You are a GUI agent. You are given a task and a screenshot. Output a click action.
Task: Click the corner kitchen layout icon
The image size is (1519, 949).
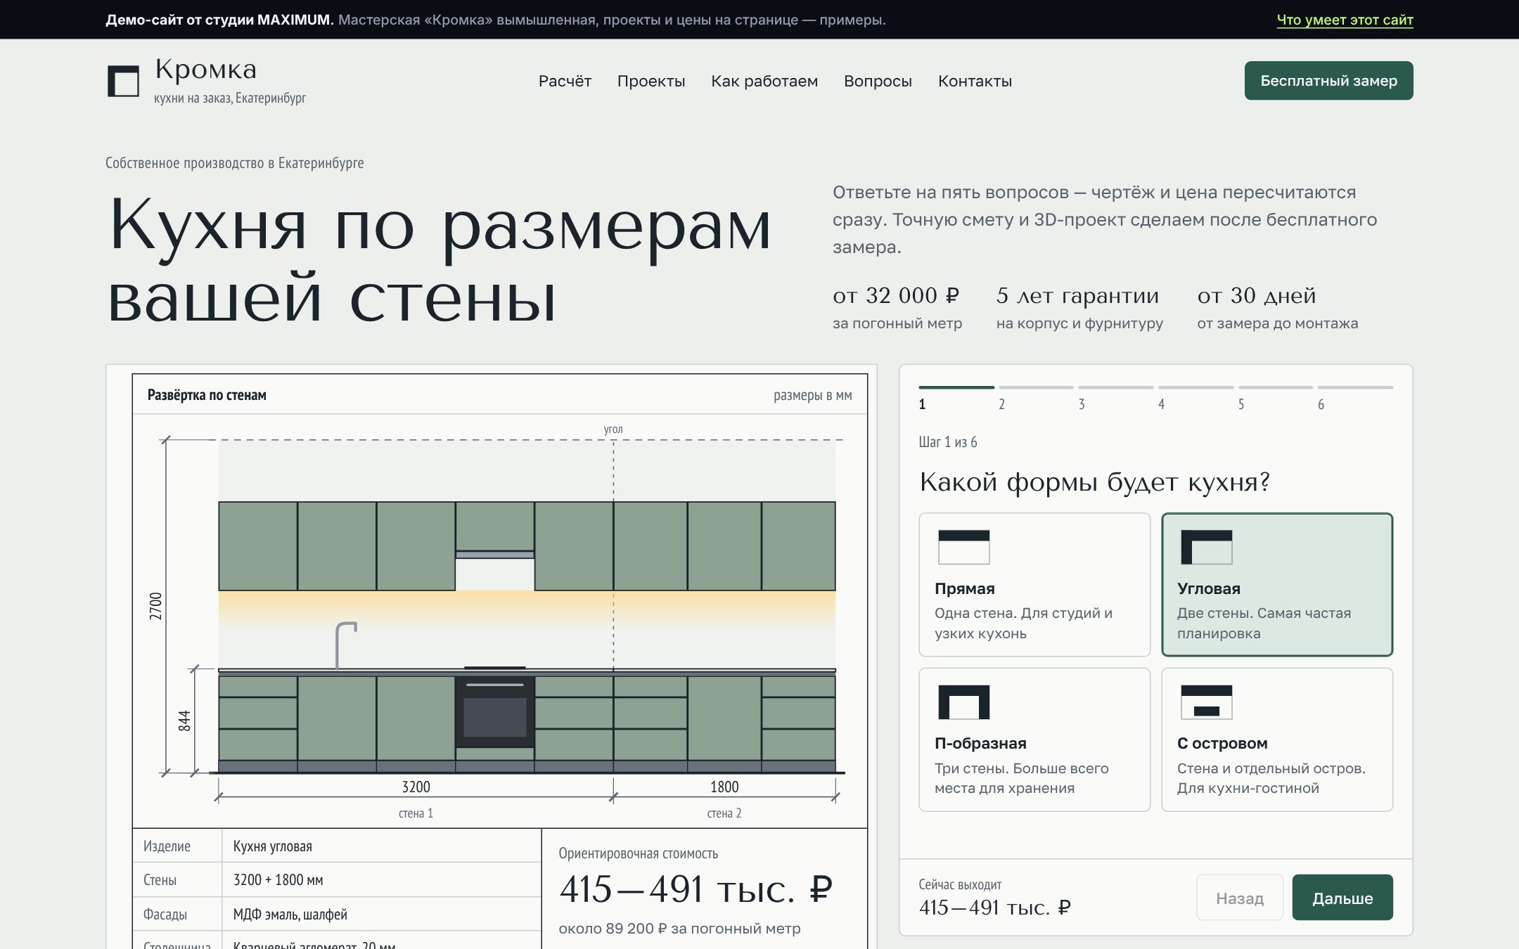click(x=1206, y=547)
